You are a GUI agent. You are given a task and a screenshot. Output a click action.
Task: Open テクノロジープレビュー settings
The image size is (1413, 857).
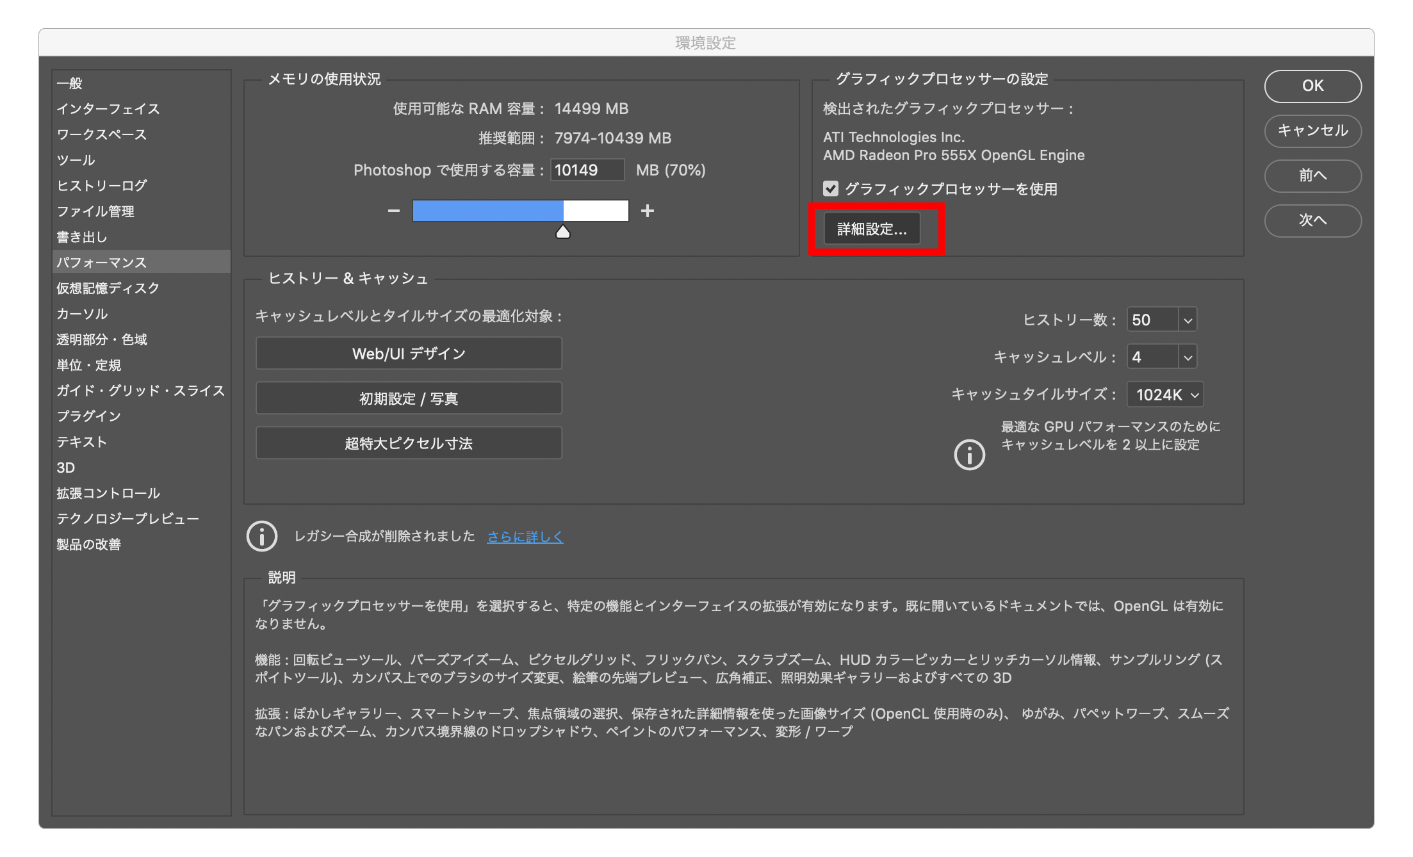[142, 519]
